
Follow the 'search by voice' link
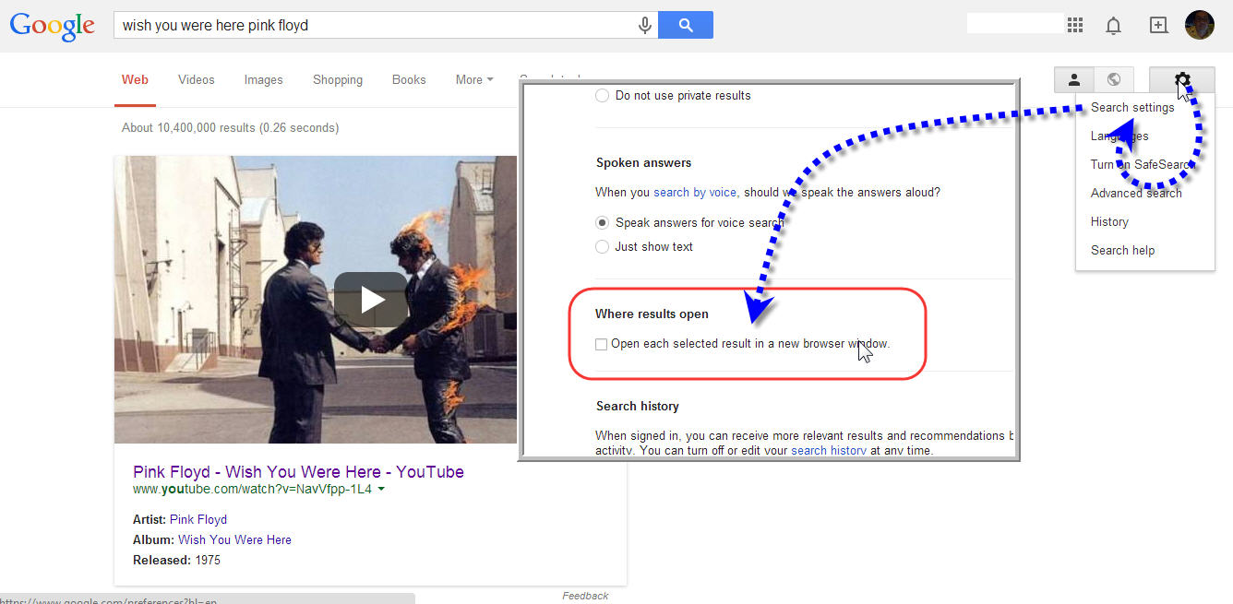pos(694,192)
